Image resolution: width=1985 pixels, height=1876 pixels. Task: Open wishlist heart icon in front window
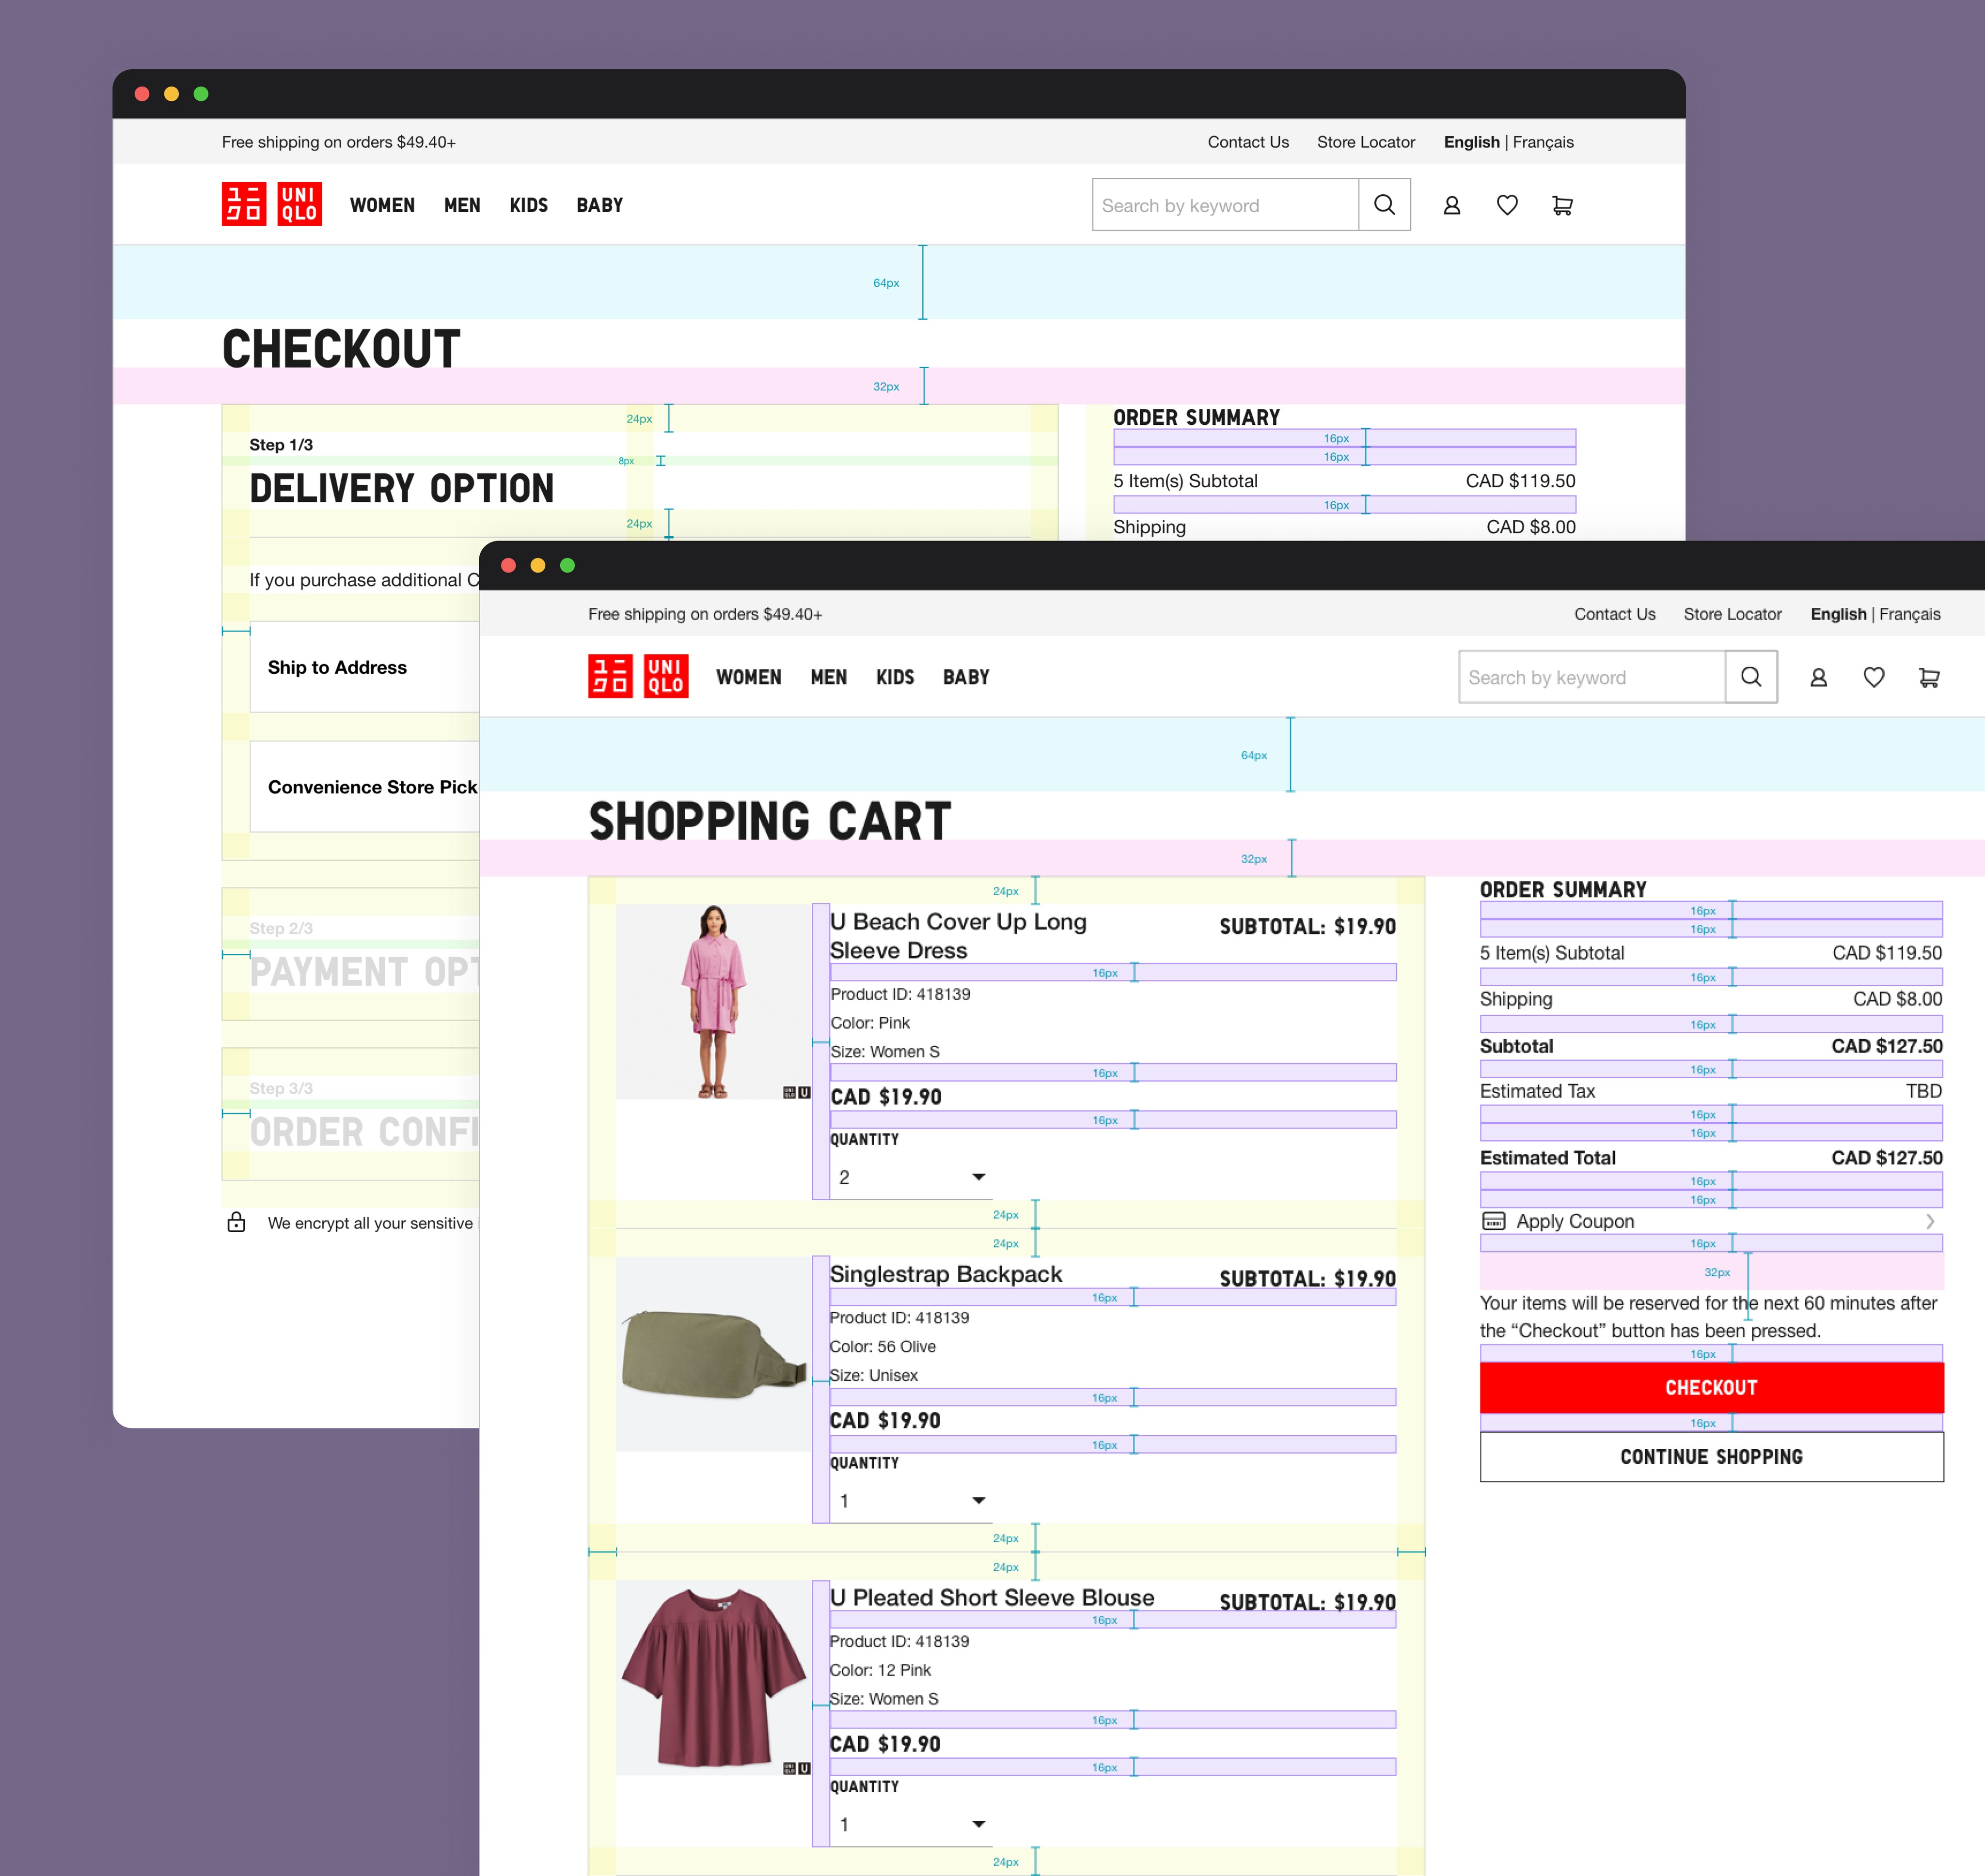click(1873, 677)
